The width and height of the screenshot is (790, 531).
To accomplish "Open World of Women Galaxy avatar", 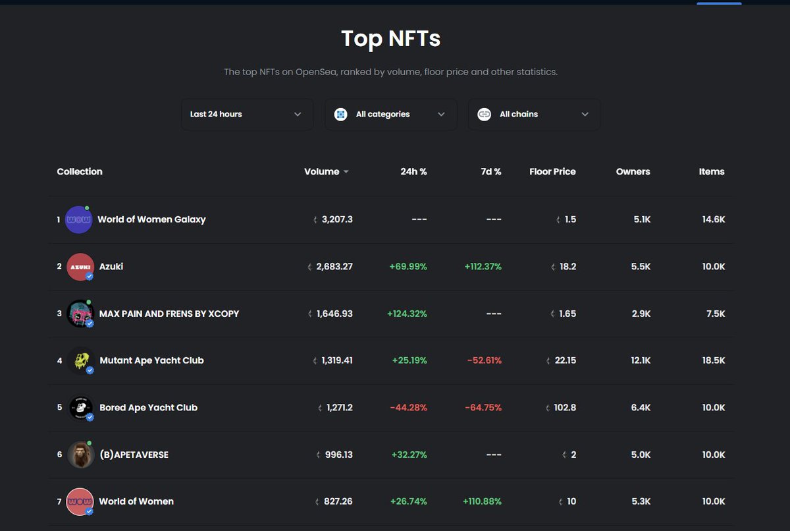I will (78, 219).
